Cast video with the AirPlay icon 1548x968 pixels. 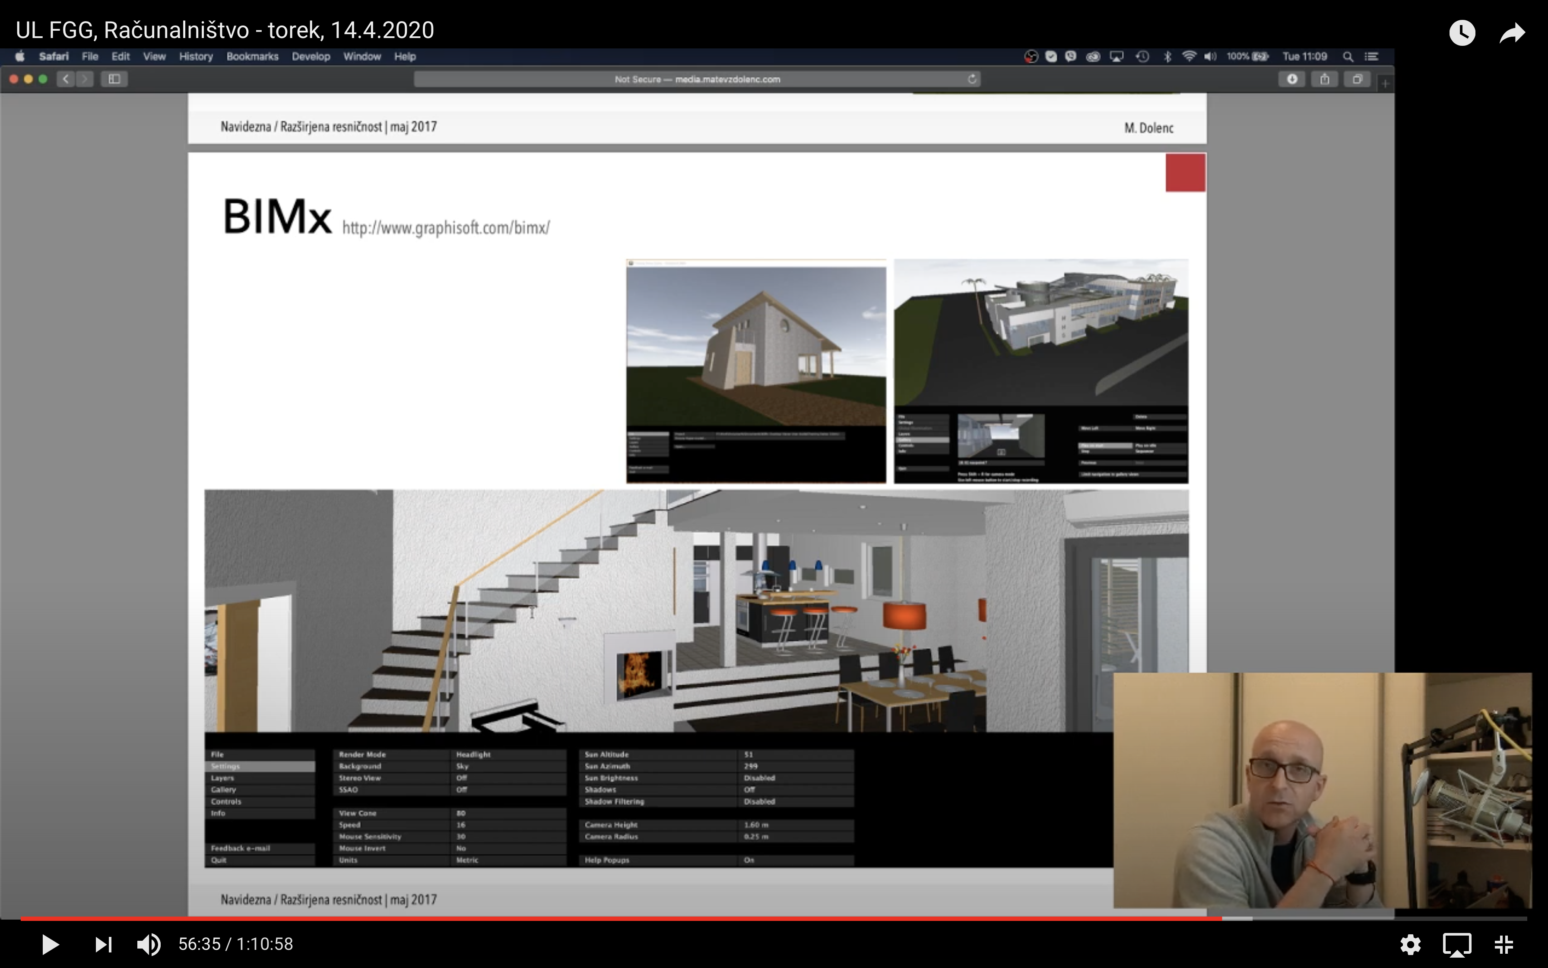(x=1456, y=944)
